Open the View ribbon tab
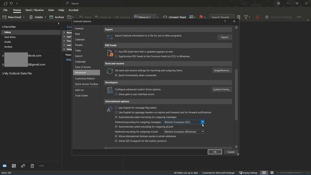Screen dimensions: 311x175 [x=51, y=10]
